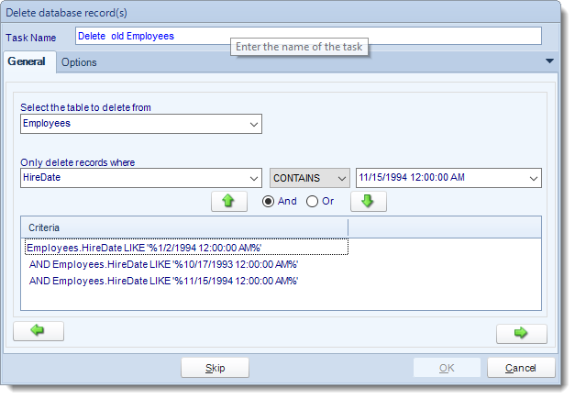
Task: Click the Criteria column header
Action: pos(184,227)
